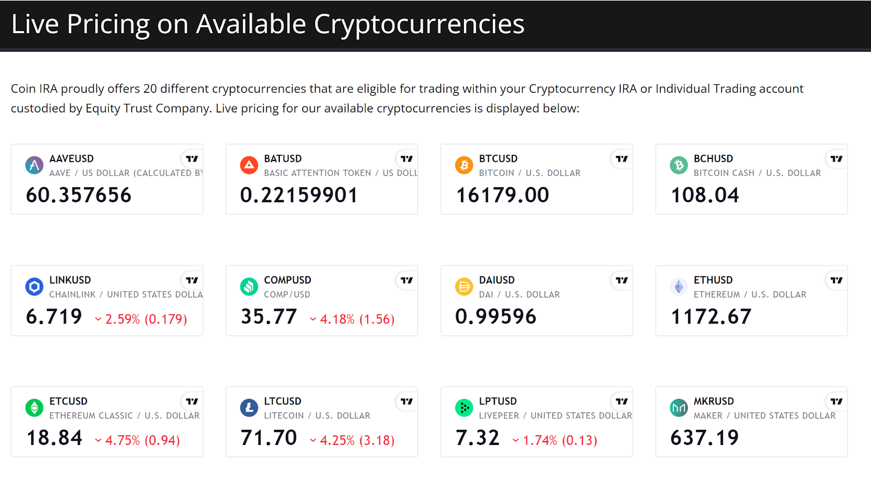Click the green Bitcoin Cash logo

coord(678,165)
